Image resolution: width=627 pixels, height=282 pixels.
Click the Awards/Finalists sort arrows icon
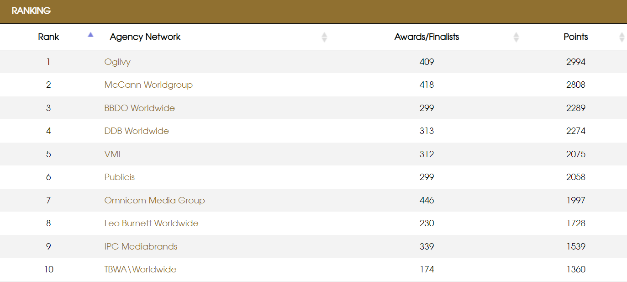coord(516,37)
